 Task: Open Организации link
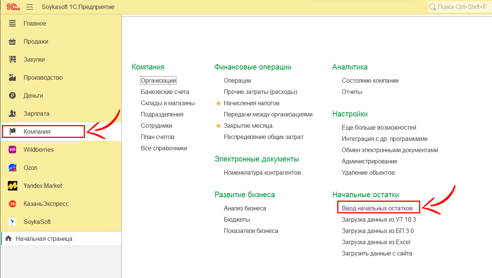[x=158, y=80]
